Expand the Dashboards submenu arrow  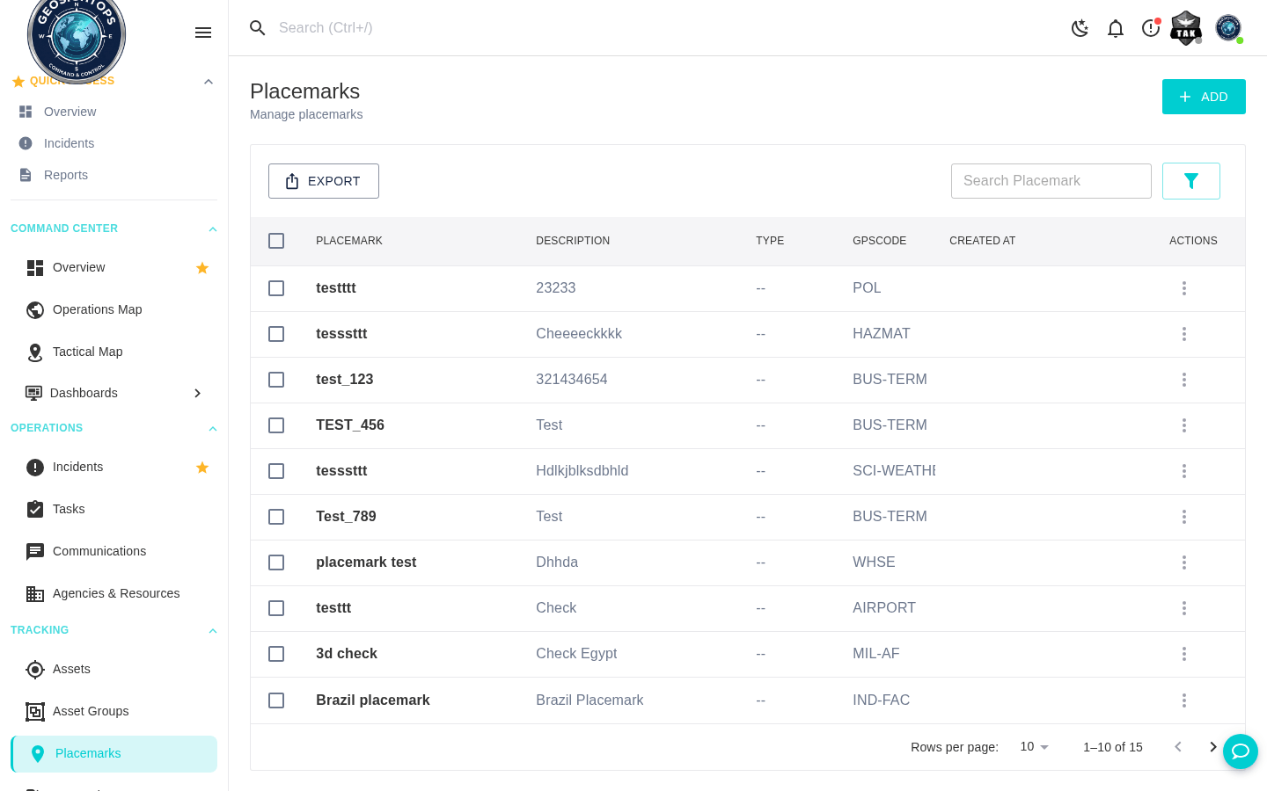tap(197, 393)
